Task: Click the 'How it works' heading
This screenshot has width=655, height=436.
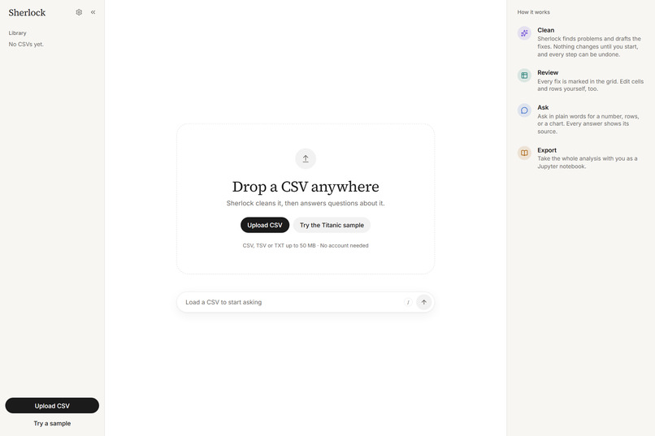Action: (533, 12)
